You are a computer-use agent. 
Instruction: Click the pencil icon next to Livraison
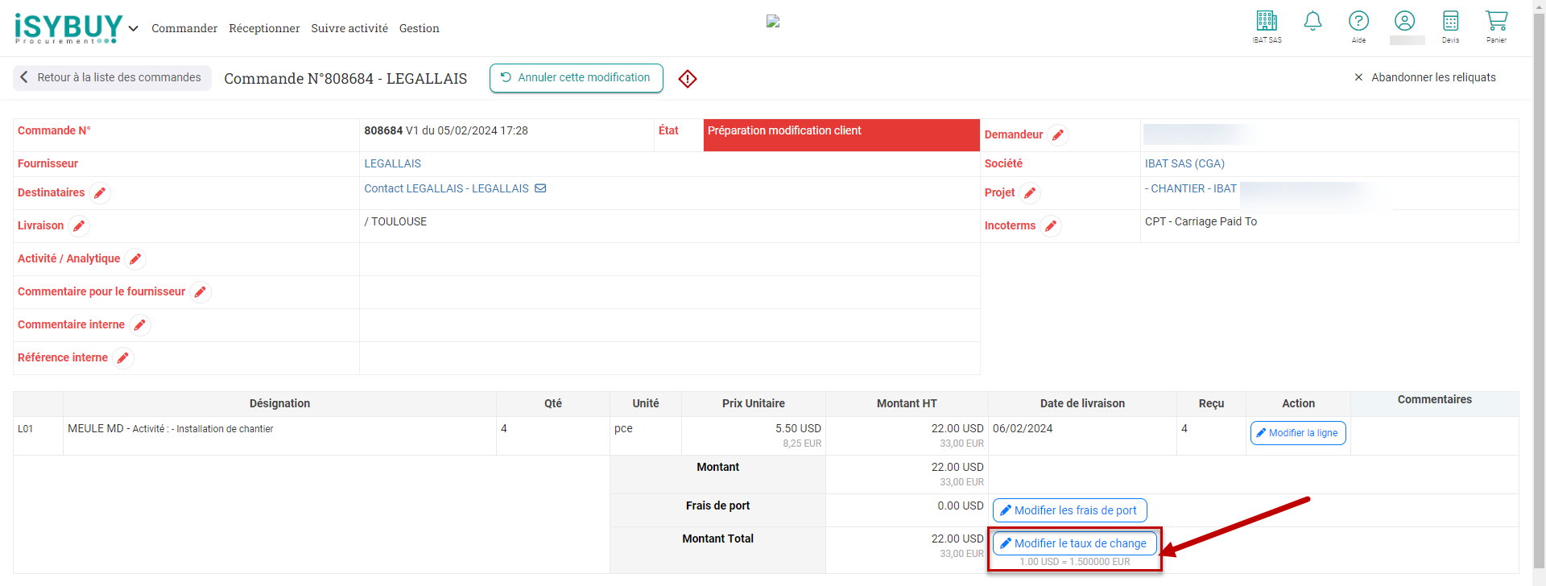(x=79, y=226)
